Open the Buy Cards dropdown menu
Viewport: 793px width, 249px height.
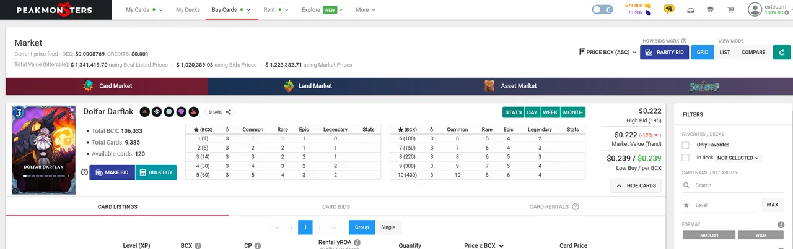tap(230, 10)
